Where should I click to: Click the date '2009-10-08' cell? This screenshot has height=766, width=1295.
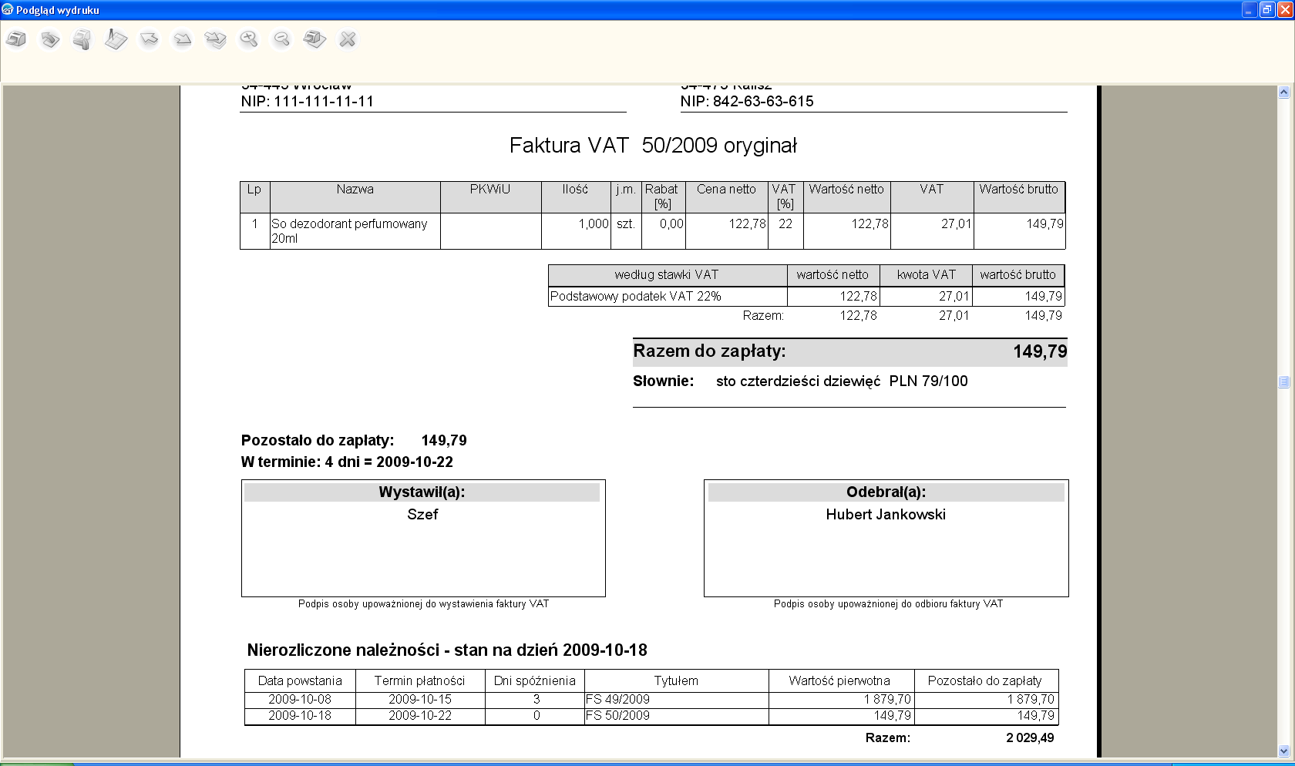300,700
